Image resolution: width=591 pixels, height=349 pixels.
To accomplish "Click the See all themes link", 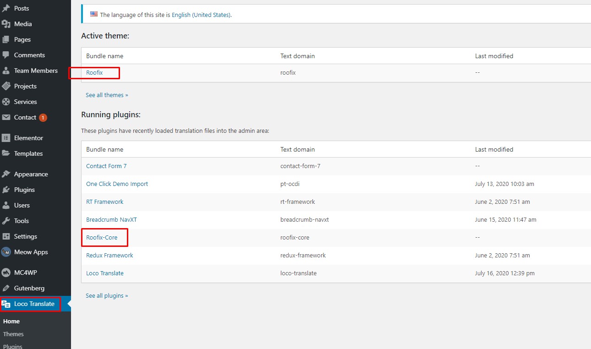I will pyautogui.click(x=107, y=95).
